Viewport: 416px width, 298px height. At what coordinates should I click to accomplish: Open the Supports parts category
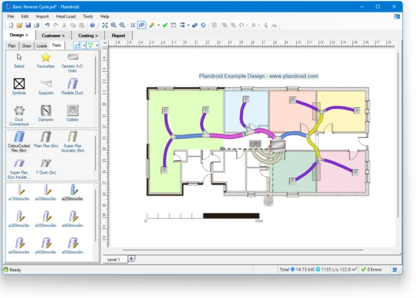coord(46,86)
